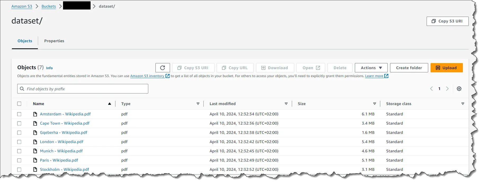Check the Gqeberha - Wikipedia.pdf checkbox
The width and height of the screenshot is (483, 184).
tap(19, 133)
